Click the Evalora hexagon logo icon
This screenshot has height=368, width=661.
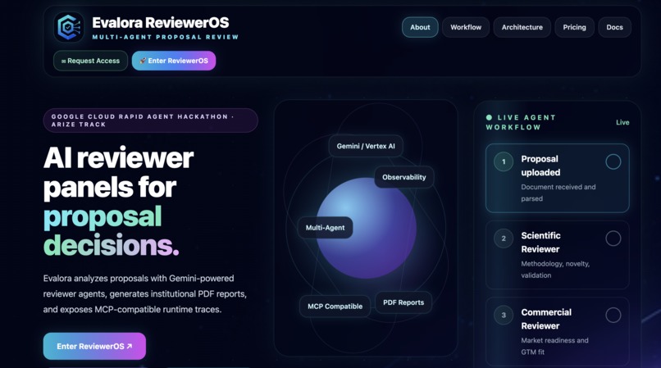point(69,27)
